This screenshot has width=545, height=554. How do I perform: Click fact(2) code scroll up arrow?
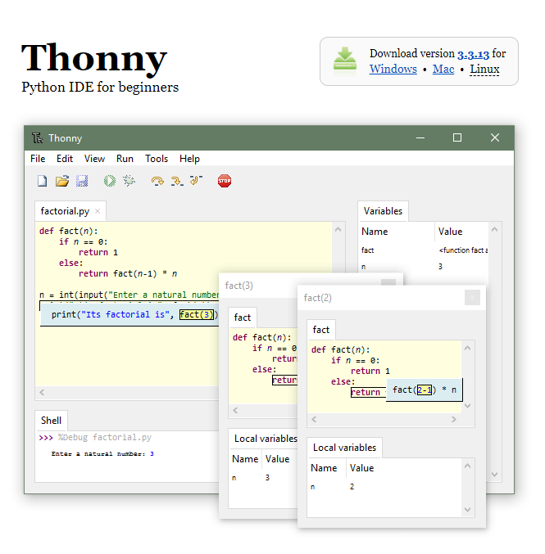[467, 348]
